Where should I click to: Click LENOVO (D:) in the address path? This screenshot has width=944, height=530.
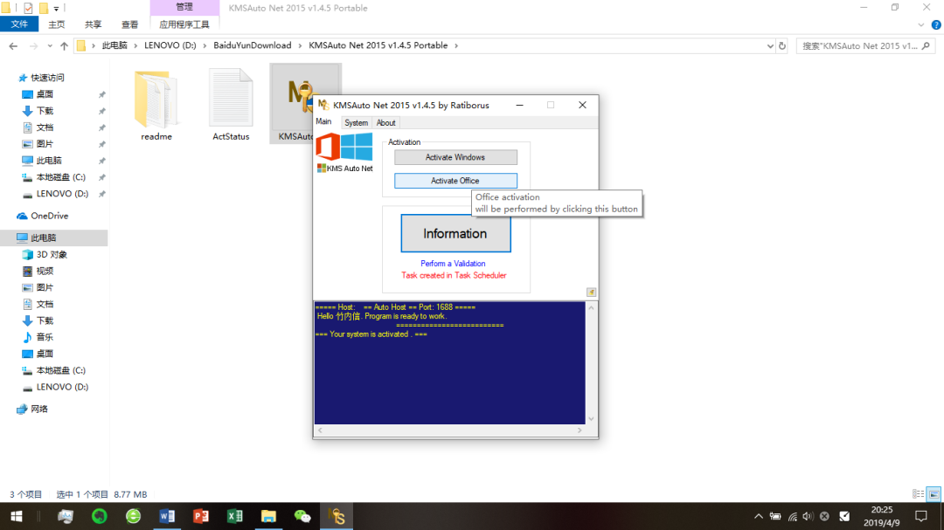(x=170, y=45)
